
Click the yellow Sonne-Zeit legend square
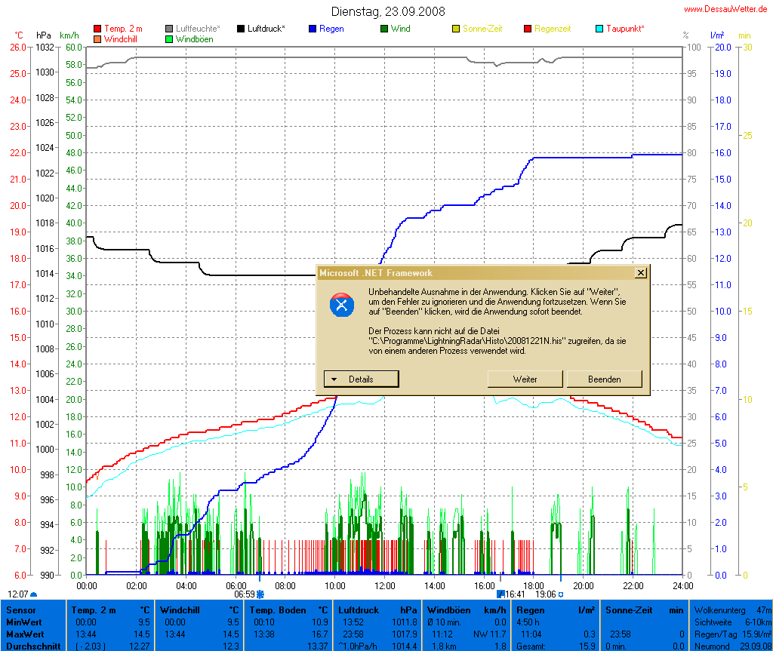tap(456, 29)
